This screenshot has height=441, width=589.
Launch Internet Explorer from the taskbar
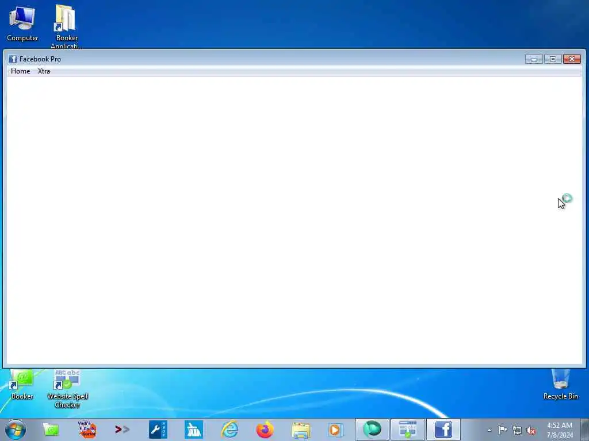[x=229, y=430]
